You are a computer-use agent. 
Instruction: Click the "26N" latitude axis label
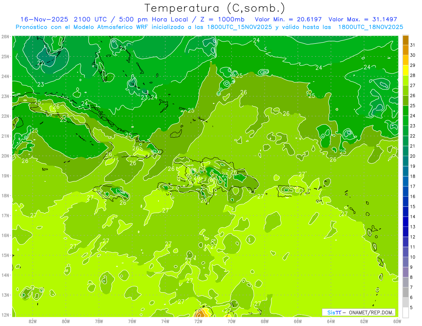5,37
